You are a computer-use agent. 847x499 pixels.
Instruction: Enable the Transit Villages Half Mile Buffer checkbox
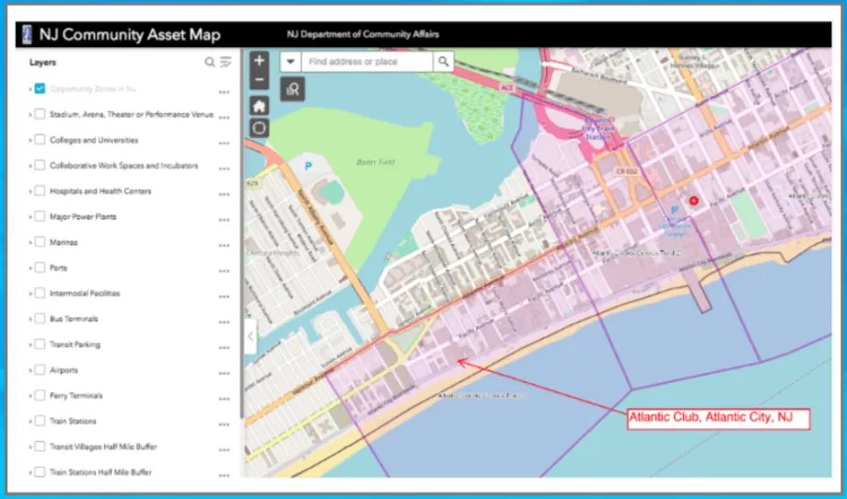[x=40, y=447]
